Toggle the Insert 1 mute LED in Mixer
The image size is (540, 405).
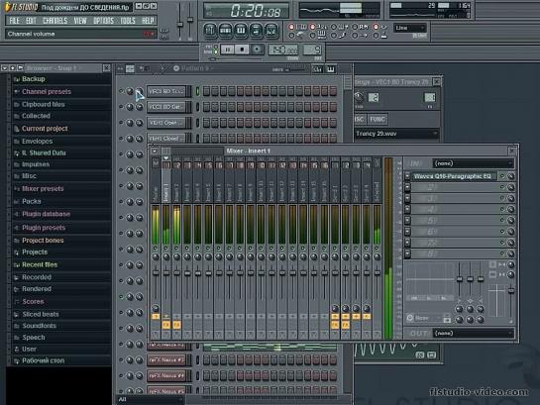166,248
